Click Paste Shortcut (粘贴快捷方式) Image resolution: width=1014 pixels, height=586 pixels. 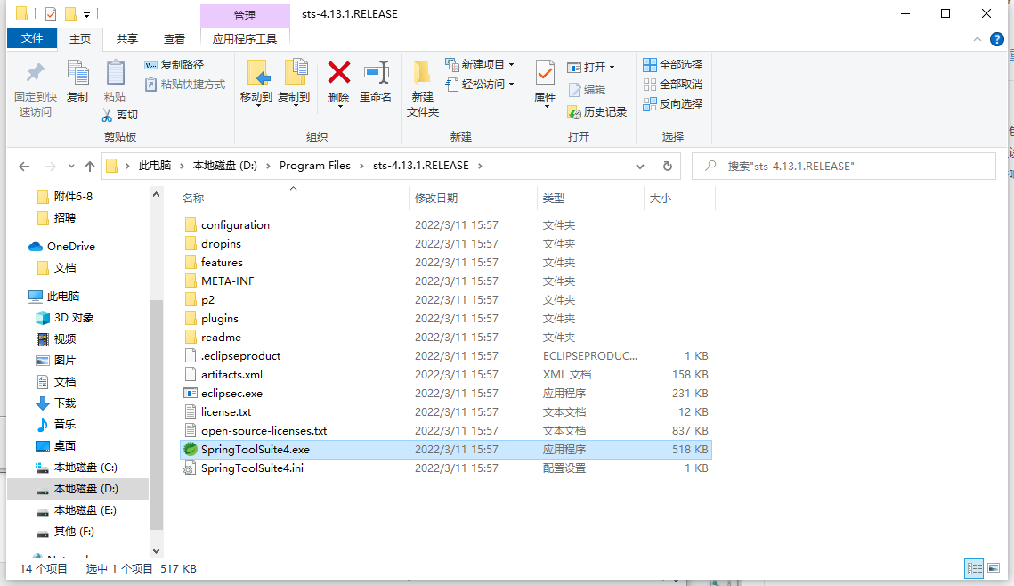[x=185, y=84]
